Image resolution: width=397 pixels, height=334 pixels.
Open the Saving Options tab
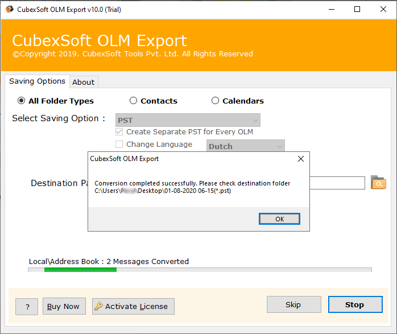click(x=37, y=81)
